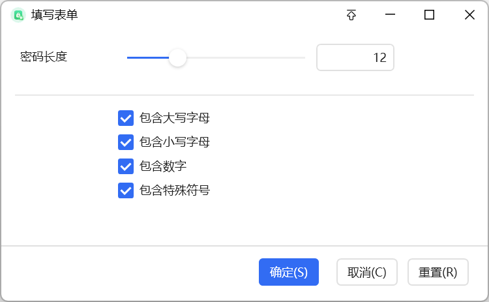Click the 填写表单 window title text

pyautogui.click(x=54, y=15)
